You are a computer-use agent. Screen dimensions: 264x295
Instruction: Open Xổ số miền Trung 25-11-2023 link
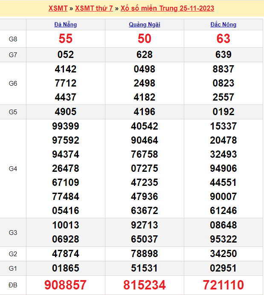[x=167, y=9]
